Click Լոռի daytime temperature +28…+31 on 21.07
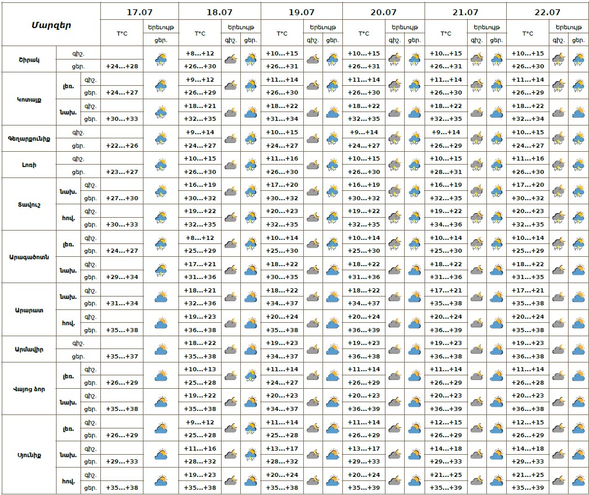The height and width of the screenshot is (495, 589). [446, 172]
